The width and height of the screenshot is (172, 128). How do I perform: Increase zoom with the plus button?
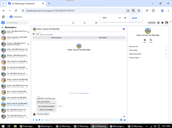point(125,18)
